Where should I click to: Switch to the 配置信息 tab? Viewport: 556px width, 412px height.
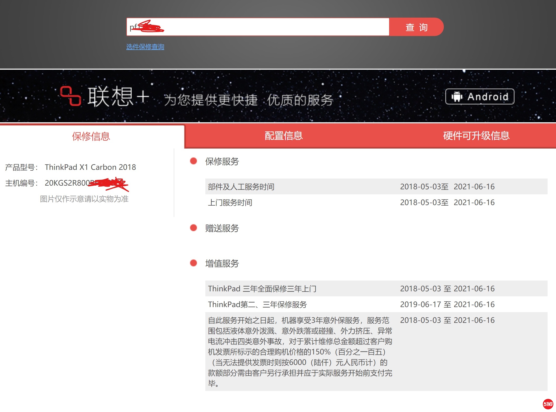pyautogui.click(x=284, y=136)
